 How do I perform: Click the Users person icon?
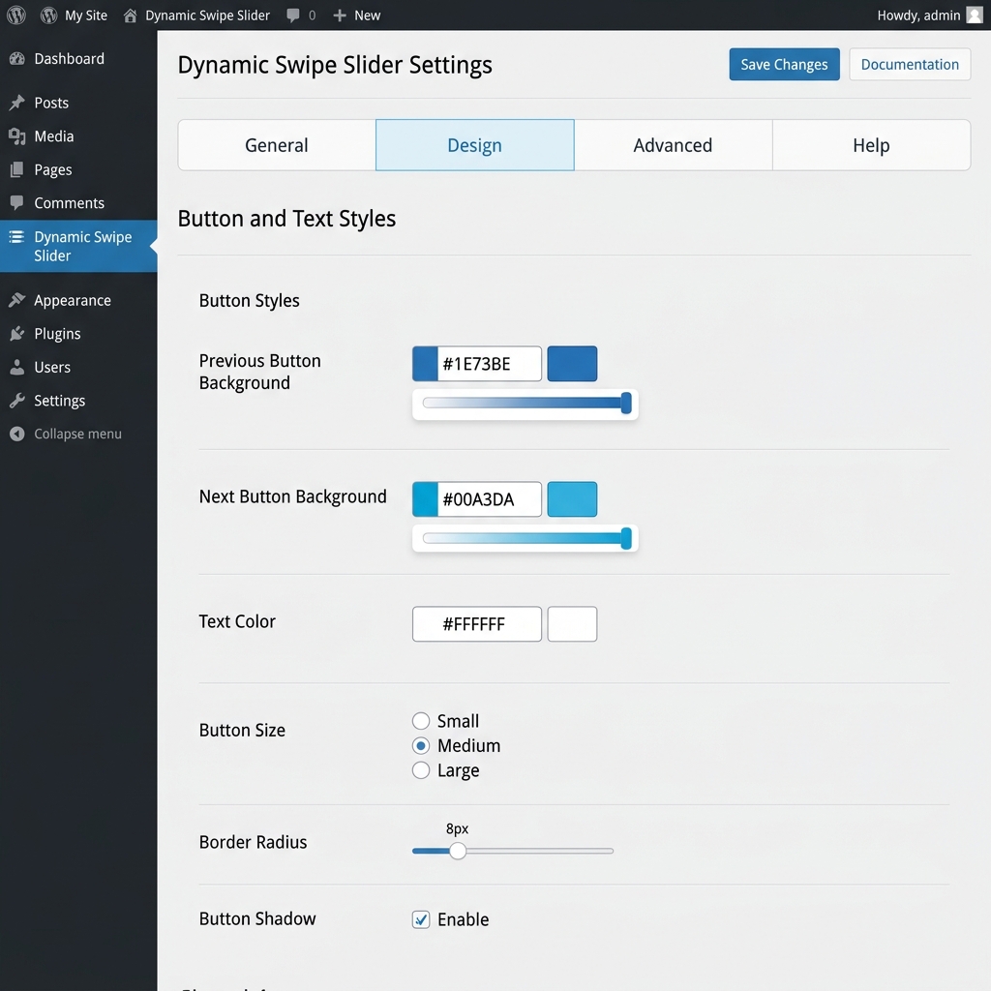pyautogui.click(x=17, y=367)
